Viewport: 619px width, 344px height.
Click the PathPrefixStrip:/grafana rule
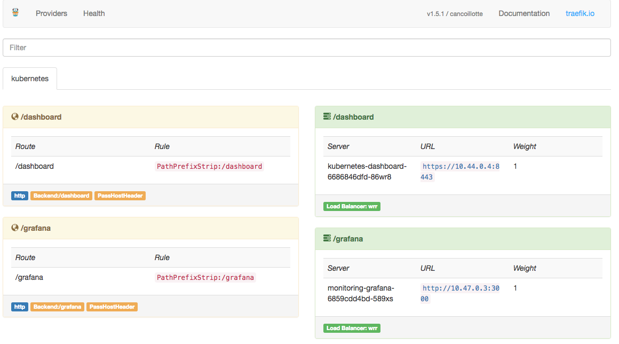click(205, 277)
